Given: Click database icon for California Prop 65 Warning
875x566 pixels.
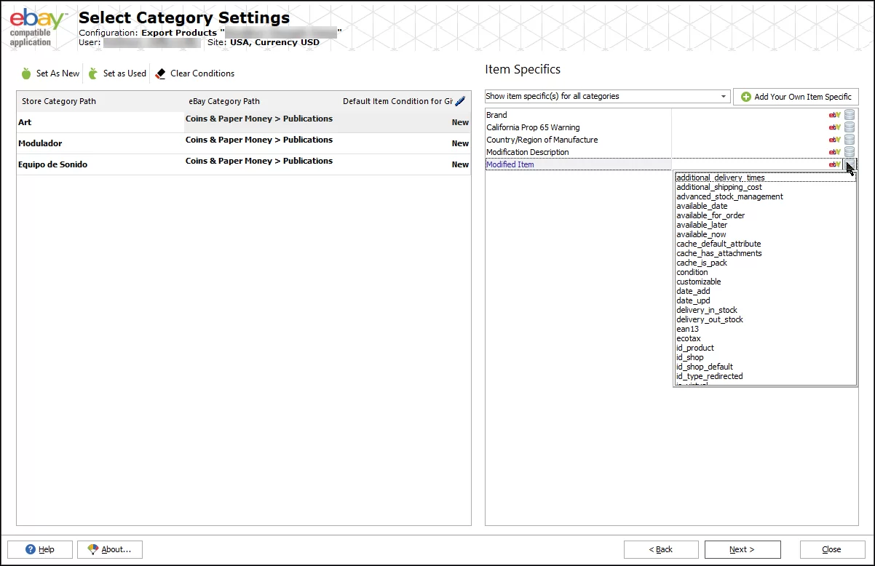Looking at the screenshot, I should click(850, 127).
